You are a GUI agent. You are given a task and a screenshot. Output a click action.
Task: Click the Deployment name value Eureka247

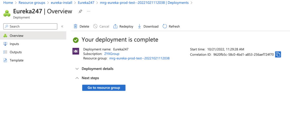121,49
